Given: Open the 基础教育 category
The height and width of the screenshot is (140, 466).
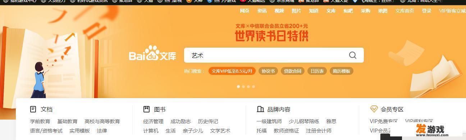Looking at the screenshot, I should tap(67, 121).
